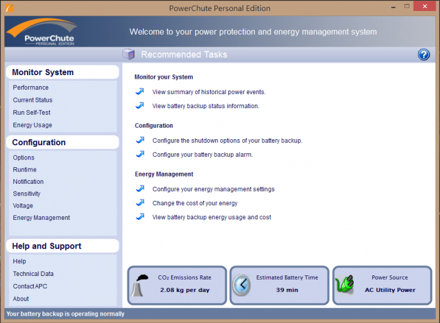Click the Recommended Tasks cube icon
The image size is (440, 323).
pos(128,54)
